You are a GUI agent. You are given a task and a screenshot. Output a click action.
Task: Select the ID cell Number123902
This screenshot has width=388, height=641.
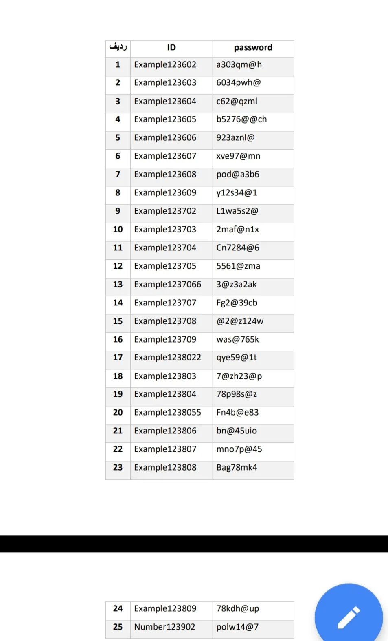[165, 627]
